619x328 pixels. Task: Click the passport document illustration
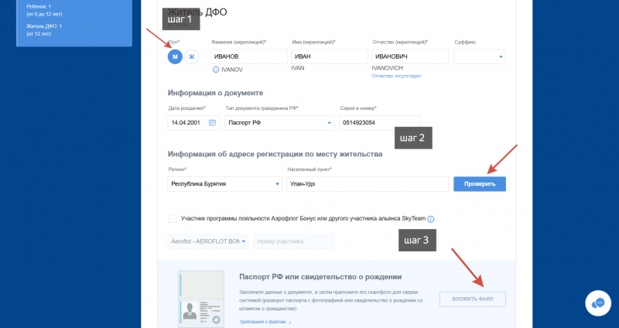(x=201, y=299)
